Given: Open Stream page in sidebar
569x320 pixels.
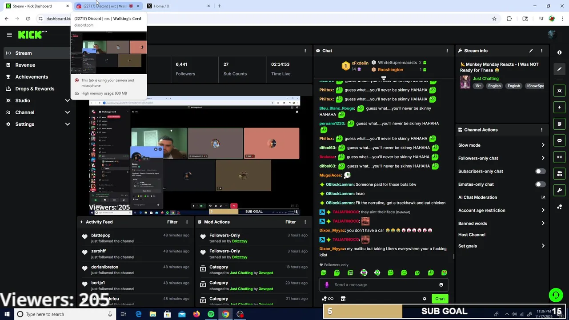Looking at the screenshot, I should [x=37, y=53].
